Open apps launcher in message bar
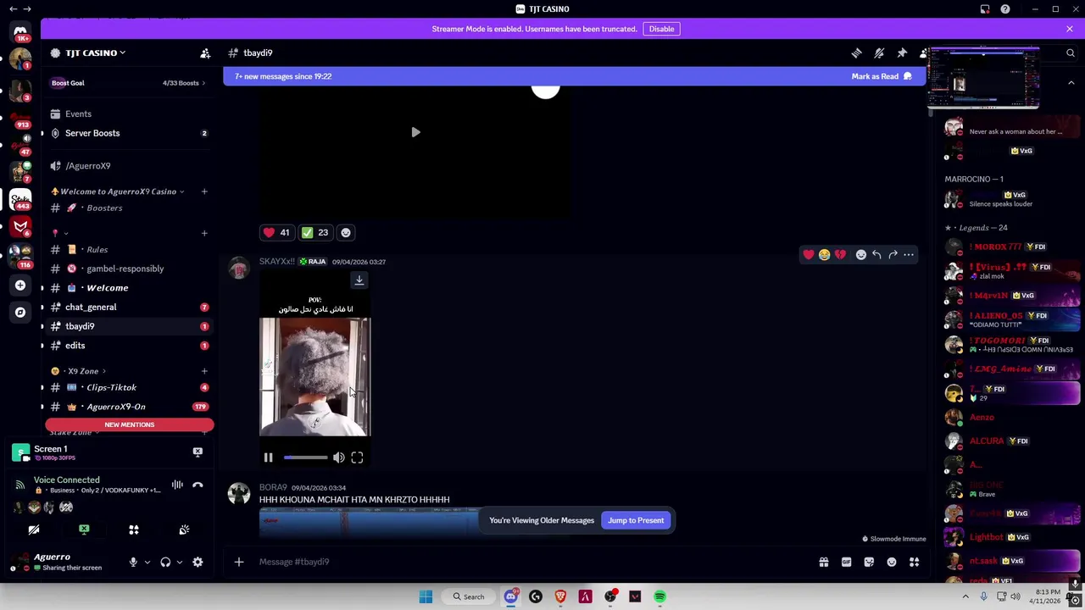The width and height of the screenshot is (1085, 610). tap(914, 562)
